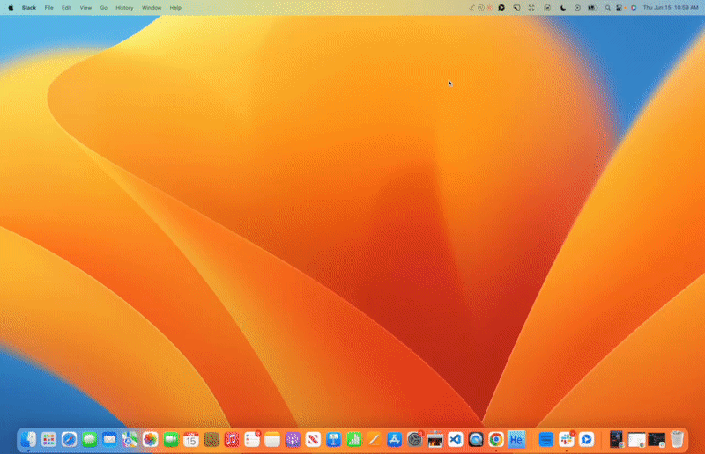Open the History menu

pos(124,8)
